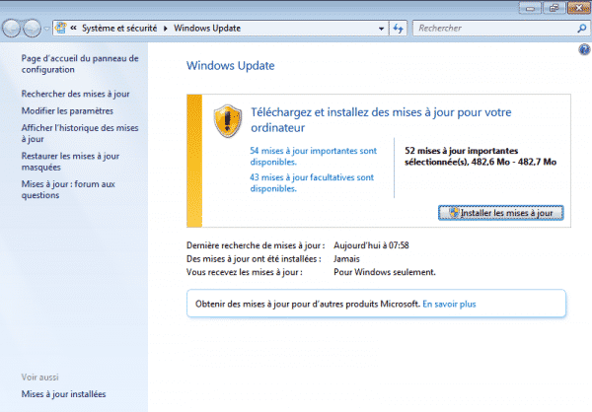592x412 pixels.
Task: Click Pour Windows seulement text
Action: tap(385, 272)
